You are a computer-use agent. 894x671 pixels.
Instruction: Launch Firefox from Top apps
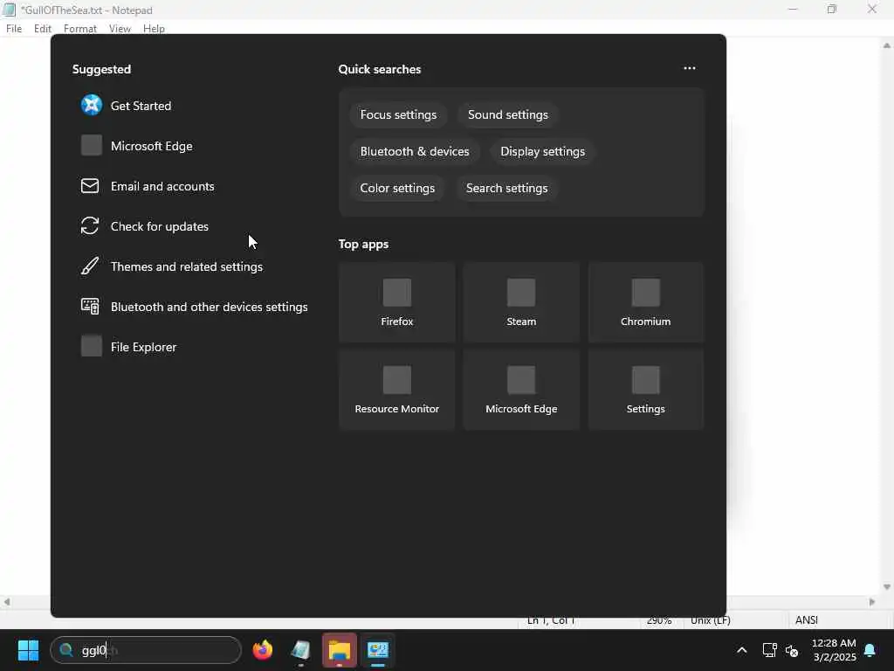point(397,302)
